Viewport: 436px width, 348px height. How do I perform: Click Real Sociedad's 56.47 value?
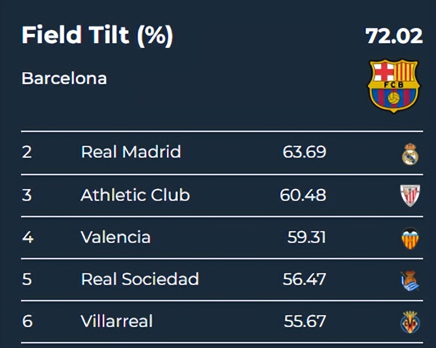click(304, 279)
